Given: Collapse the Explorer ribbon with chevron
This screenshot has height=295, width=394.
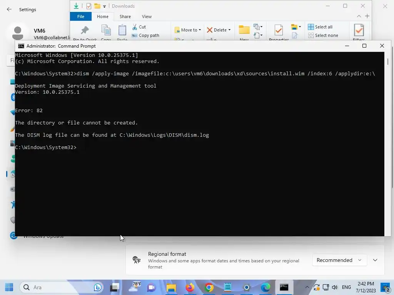Looking at the screenshot, I should (359, 16).
